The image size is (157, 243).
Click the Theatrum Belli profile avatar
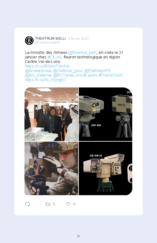(x=29, y=41)
